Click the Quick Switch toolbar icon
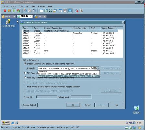 [50, 11]
